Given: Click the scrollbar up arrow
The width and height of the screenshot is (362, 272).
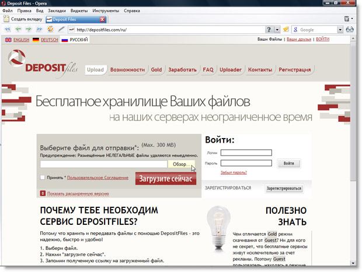Looking at the screenshot, I should (x=353, y=38).
